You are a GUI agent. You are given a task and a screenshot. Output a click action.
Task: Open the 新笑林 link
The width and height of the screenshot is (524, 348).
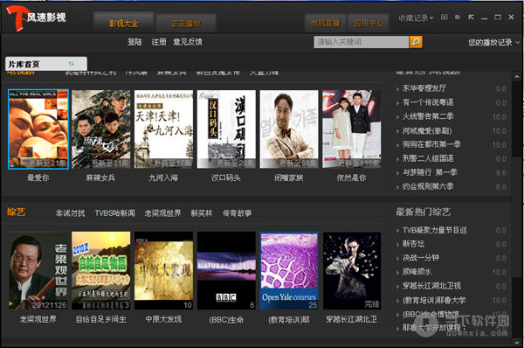click(202, 213)
